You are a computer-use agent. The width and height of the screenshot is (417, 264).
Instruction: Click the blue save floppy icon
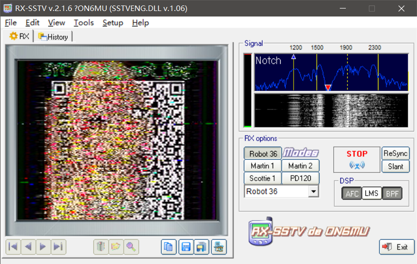[186, 247]
